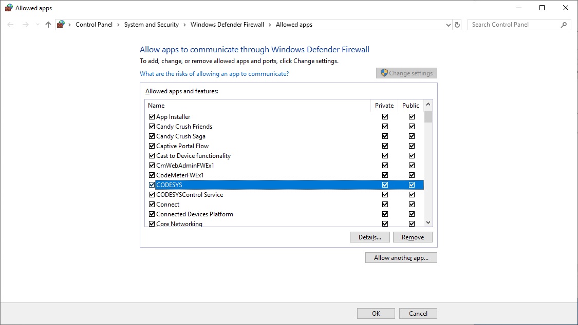The image size is (578, 325).
Task: Toggle Cast to Device functionality name checkbox
Action: point(152,155)
